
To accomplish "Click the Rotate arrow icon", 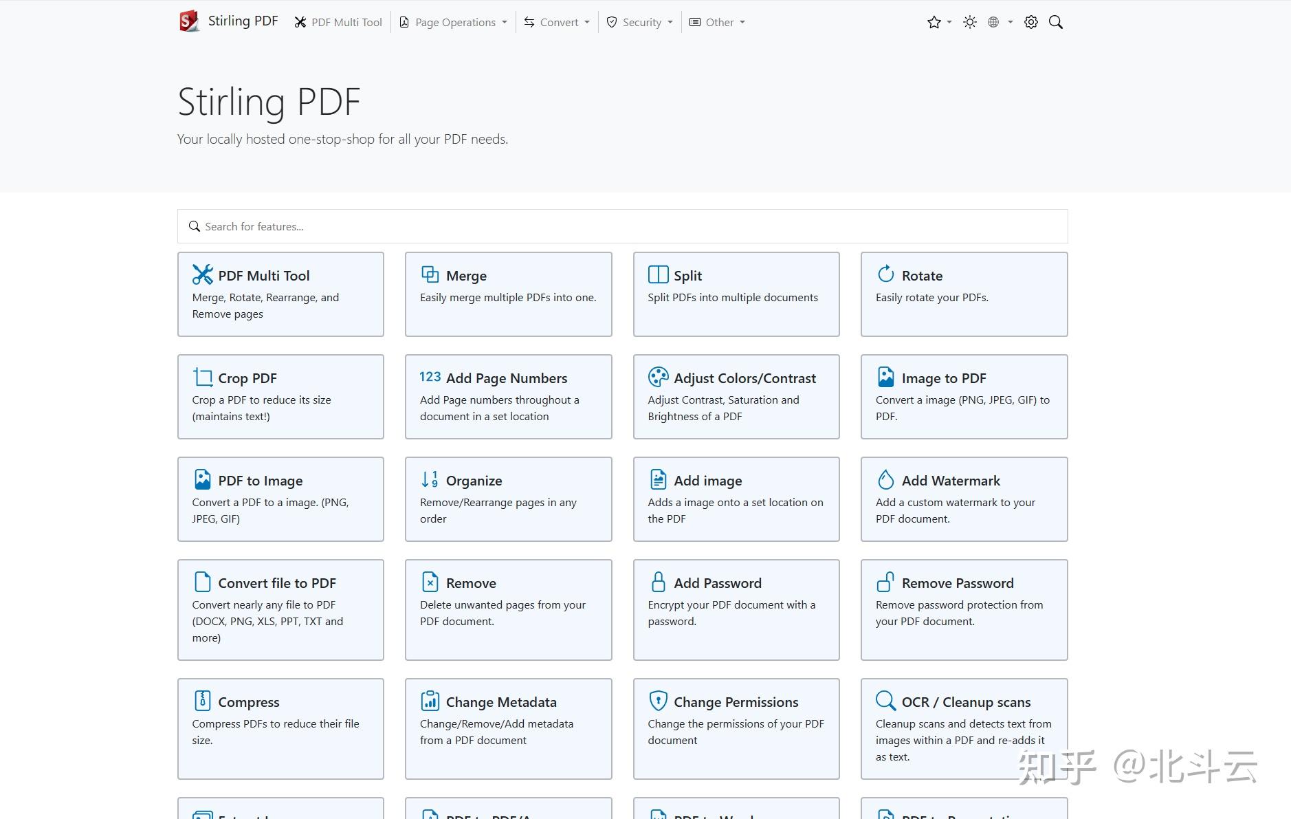I will click(x=885, y=274).
